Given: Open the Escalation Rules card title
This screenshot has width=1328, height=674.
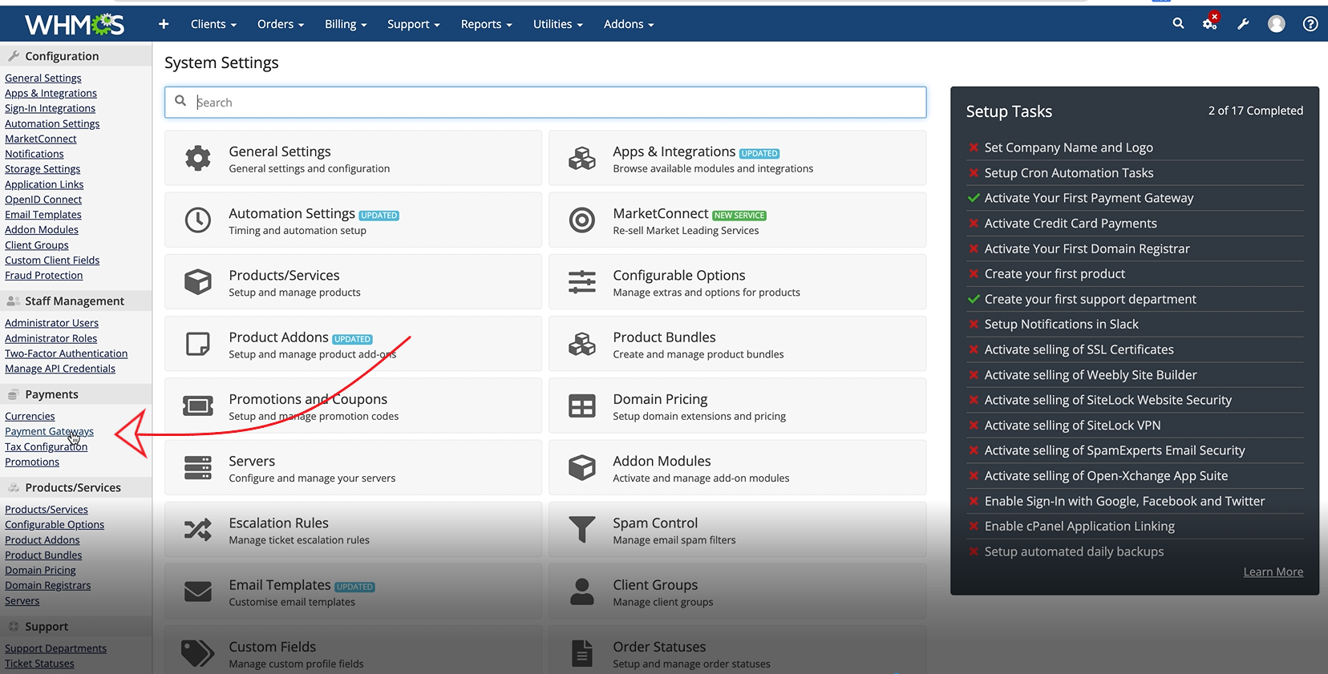Looking at the screenshot, I should 278,523.
